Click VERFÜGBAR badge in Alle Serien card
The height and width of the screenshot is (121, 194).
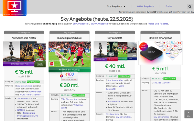[33, 82]
